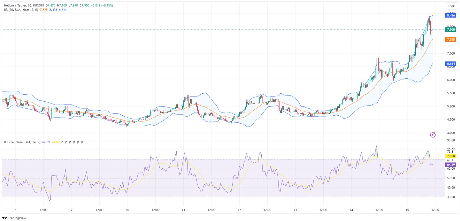The height and width of the screenshot is (221, 460).
Task: Click the date 13 on the time axis
Action: pyautogui.click(x=295, y=210)
